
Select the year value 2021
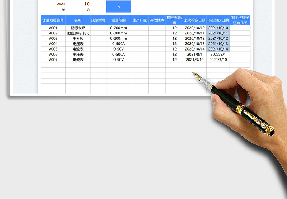point(61,4)
